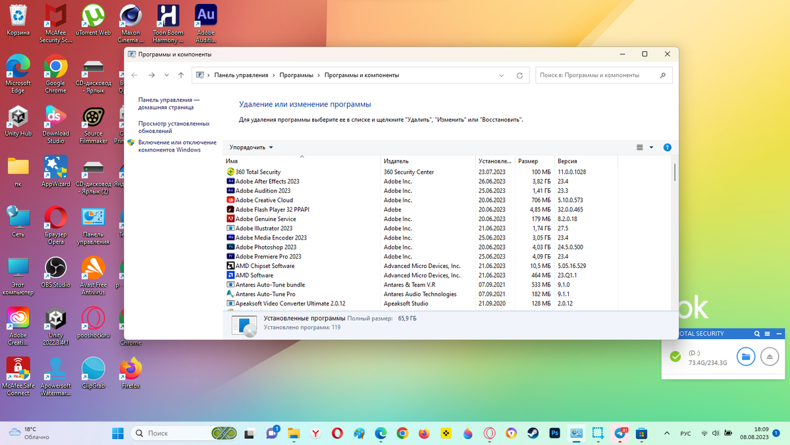This screenshot has width=790, height=445.
Task: Open the Корзина recycle bin icon
Action: tap(18, 20)
